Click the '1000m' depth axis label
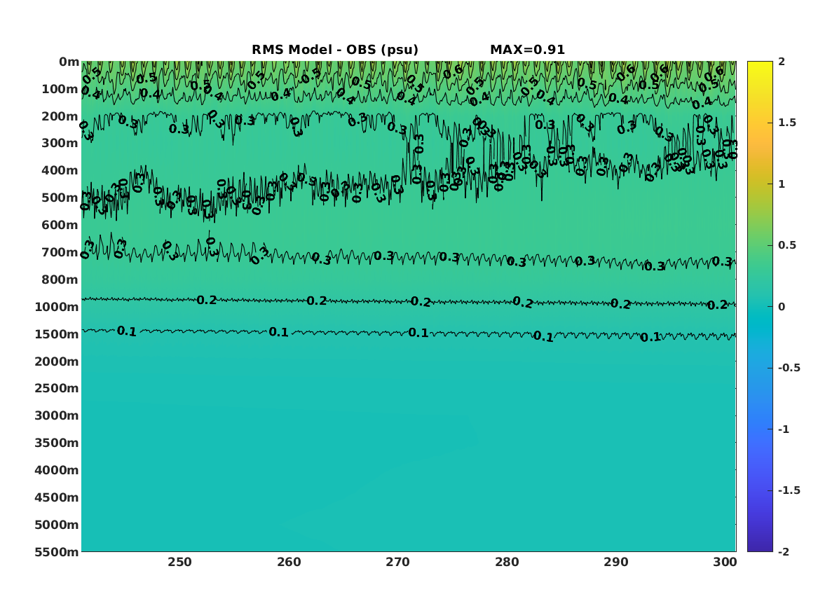The height and width of the screenshot is (613, 818). point(57,307)
